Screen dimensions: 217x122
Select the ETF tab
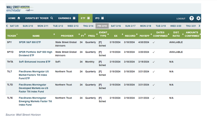coord(85,18)
